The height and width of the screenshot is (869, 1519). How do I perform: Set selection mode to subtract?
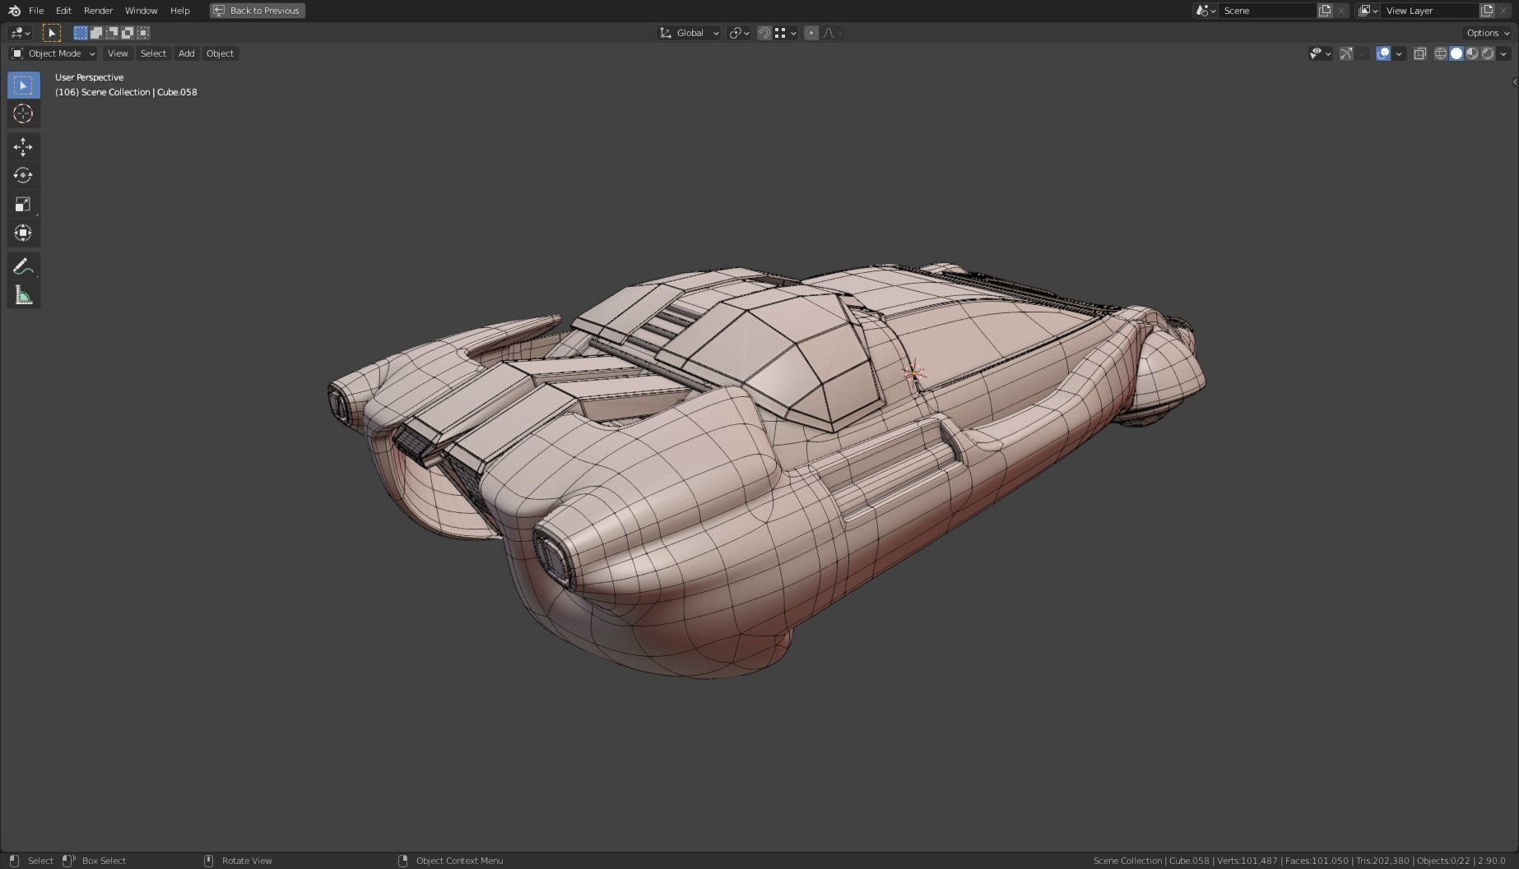point(111,33)
